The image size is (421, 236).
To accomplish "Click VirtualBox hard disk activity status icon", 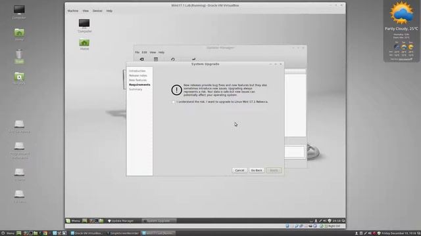I will click(x=287, y=226).
